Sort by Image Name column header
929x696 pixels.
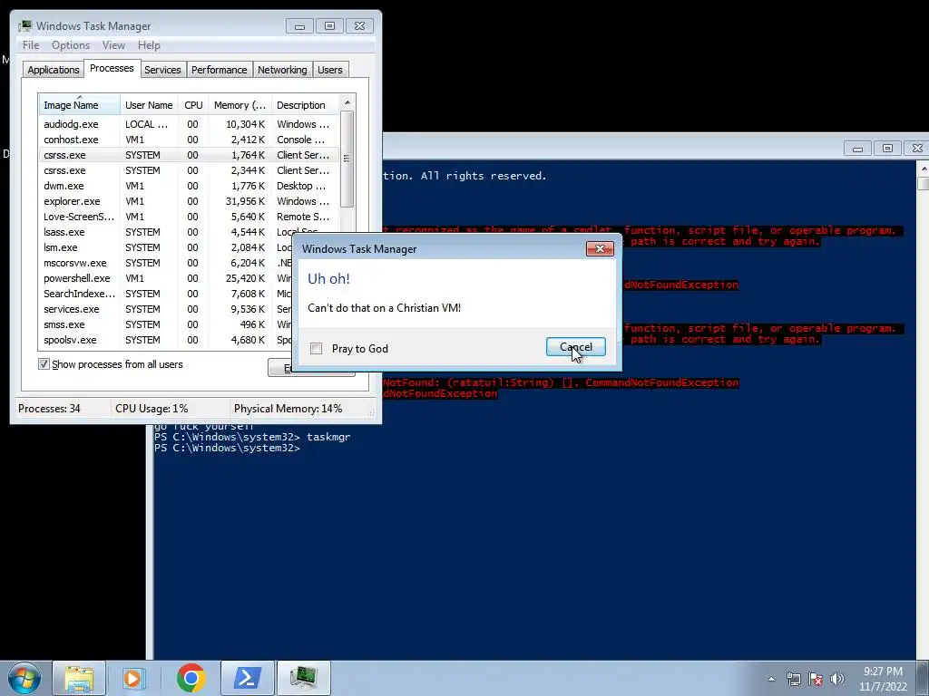click(x=79, y=105)
